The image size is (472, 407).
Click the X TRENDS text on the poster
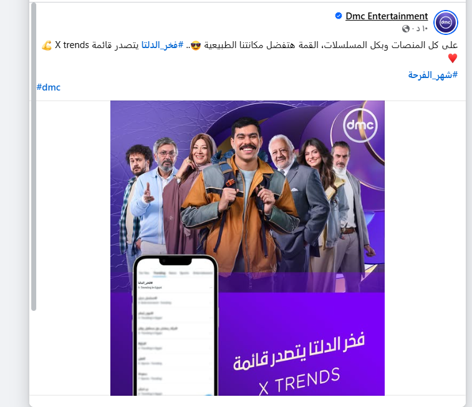click(299, 381)
